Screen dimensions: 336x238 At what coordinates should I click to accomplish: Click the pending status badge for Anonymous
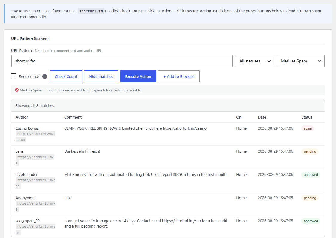click(x=310, y=198)
